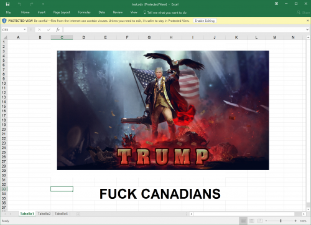Screen dimensions: 311x225
Task: Open the Page Layout tab
Action: tap(62, 12)
